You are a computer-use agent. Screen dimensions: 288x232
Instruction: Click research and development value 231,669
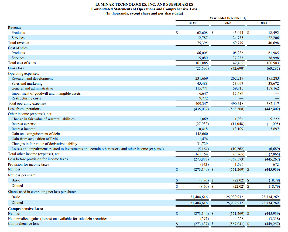201,78
